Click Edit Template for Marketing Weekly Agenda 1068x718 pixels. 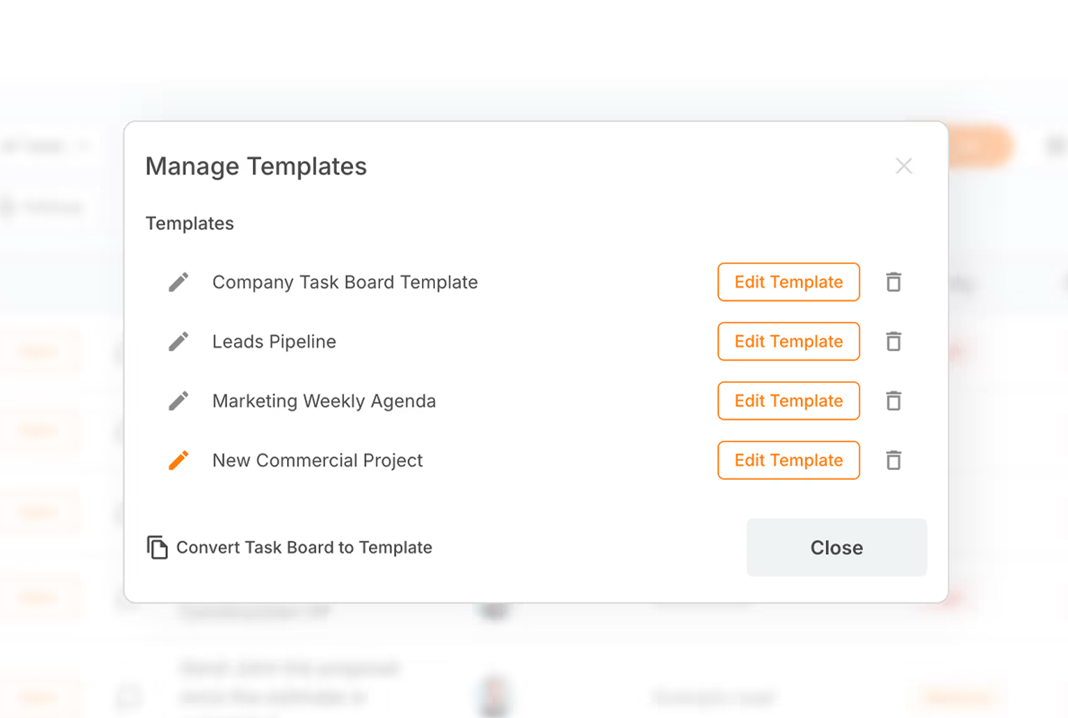(789, 401)
